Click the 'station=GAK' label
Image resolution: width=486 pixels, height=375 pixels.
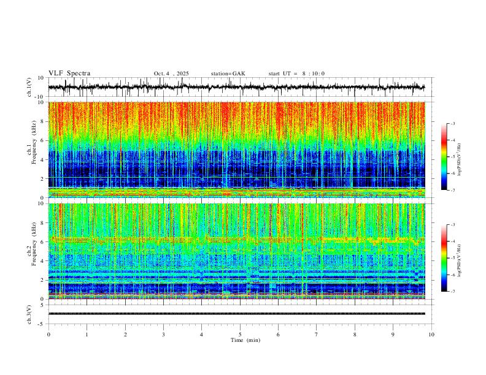[228, 74]
